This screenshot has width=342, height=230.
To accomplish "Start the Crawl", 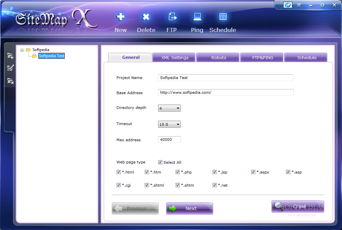I will point(298,206).
